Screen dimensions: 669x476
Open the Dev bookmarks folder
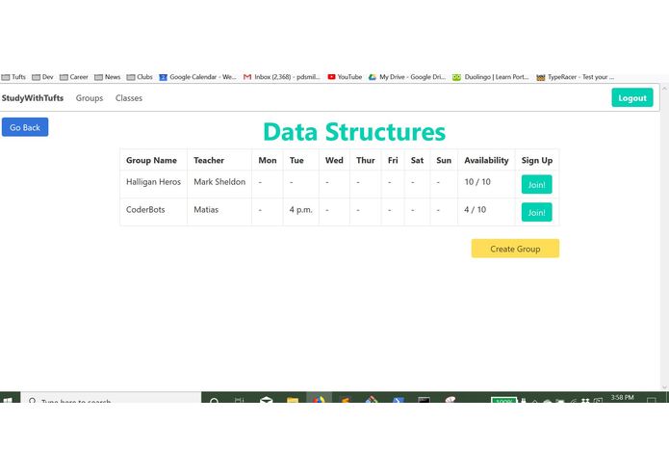tap(42, 77)
